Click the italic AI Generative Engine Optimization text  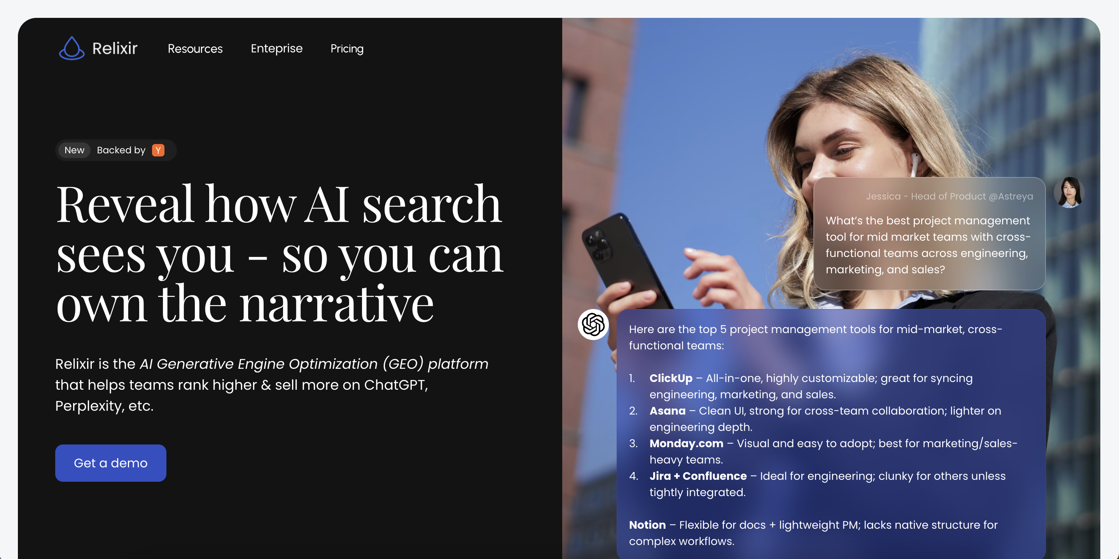[x=314, y=363]
